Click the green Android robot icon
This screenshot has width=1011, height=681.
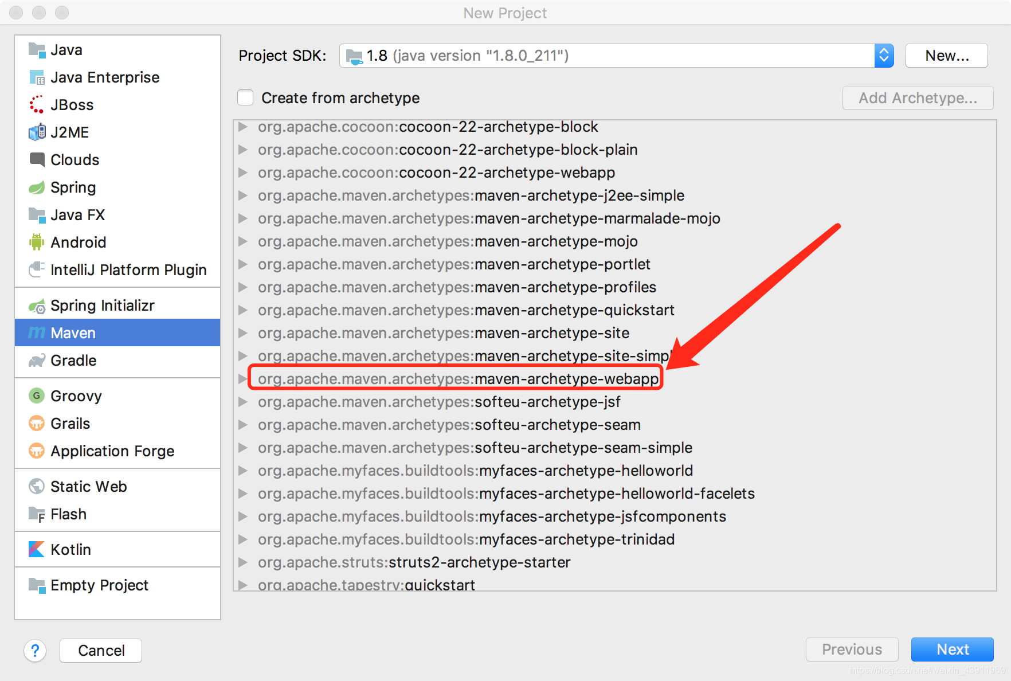point(37,242)
